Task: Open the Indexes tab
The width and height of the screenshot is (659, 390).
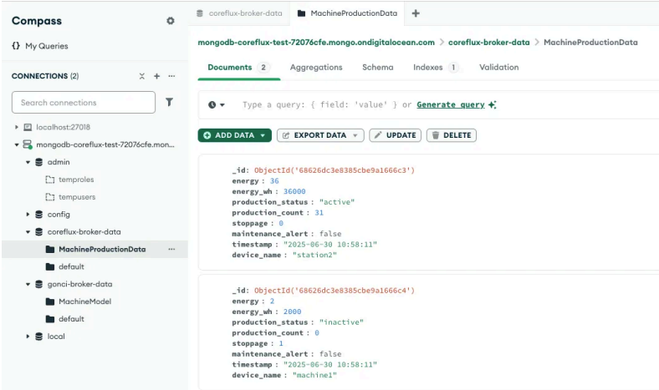Action: [436, 67]
